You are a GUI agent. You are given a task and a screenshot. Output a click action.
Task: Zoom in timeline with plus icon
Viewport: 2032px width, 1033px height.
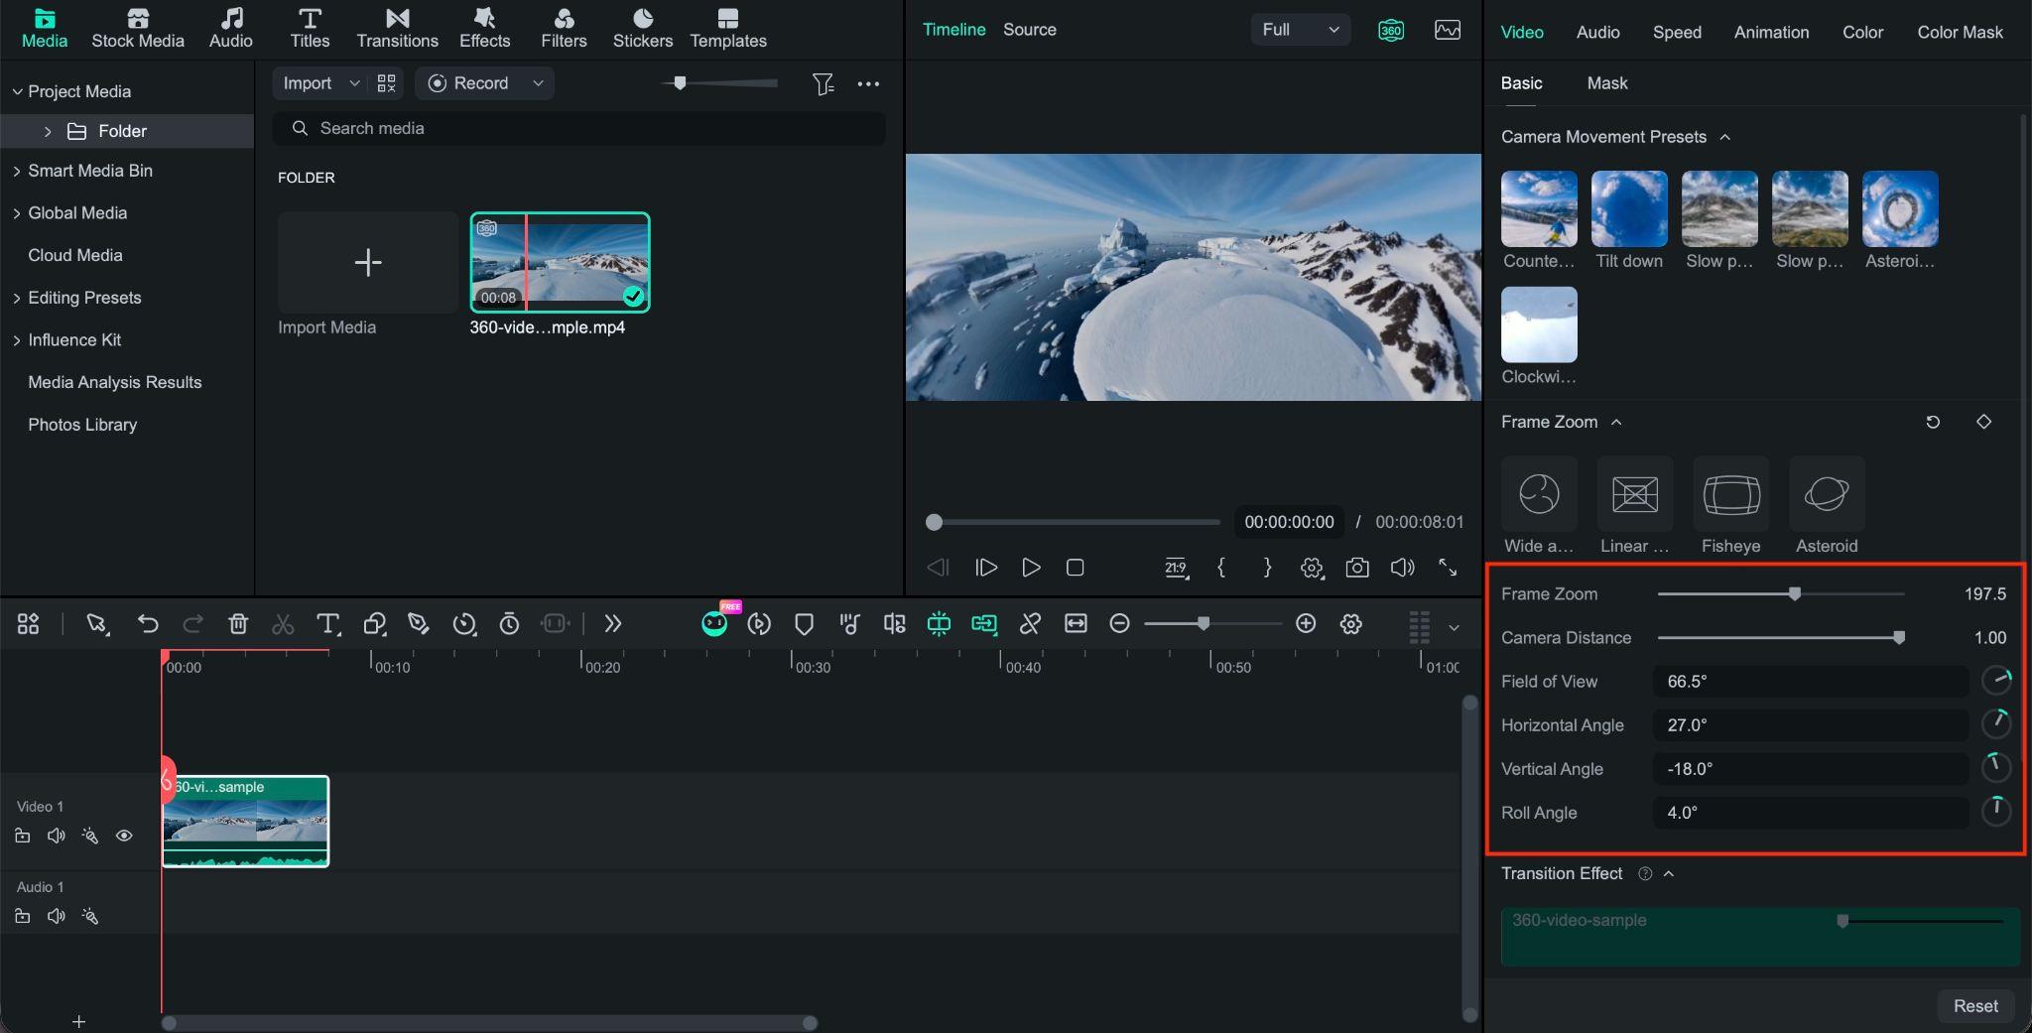click(1306, 623)
